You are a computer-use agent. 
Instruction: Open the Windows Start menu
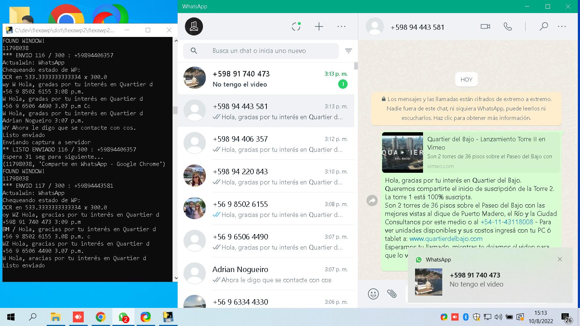point(11,317)
